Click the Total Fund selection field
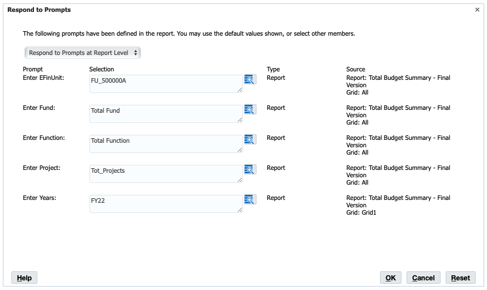 (166, 114)
